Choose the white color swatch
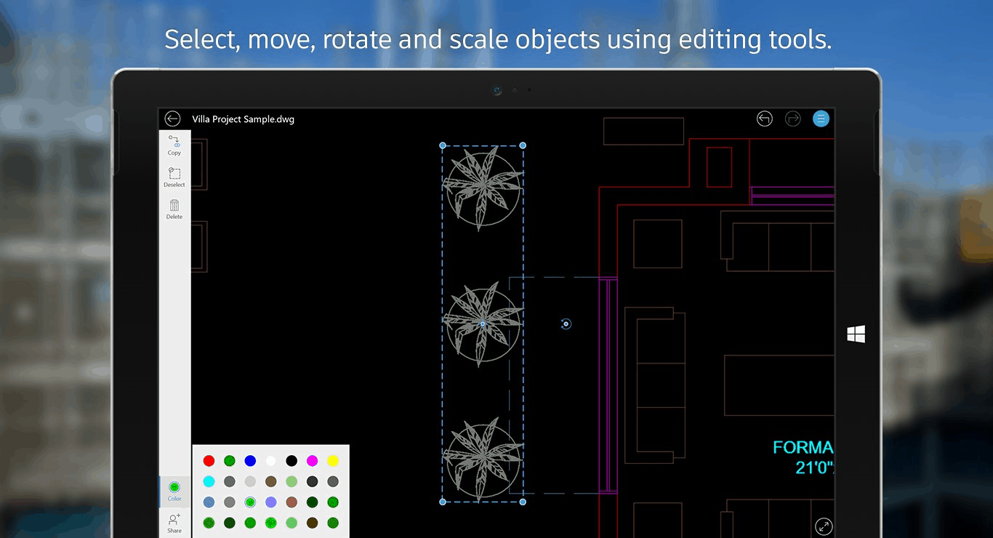The image size is (993, 538). click(x=271, y=461)
